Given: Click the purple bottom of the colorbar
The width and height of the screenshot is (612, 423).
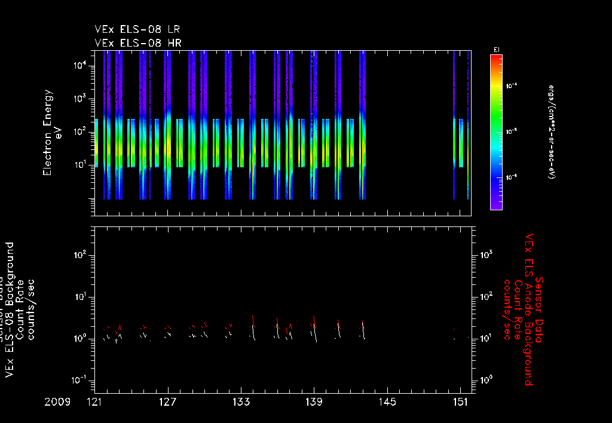Looking at the screenshot, I should click(x=496, y=205).
